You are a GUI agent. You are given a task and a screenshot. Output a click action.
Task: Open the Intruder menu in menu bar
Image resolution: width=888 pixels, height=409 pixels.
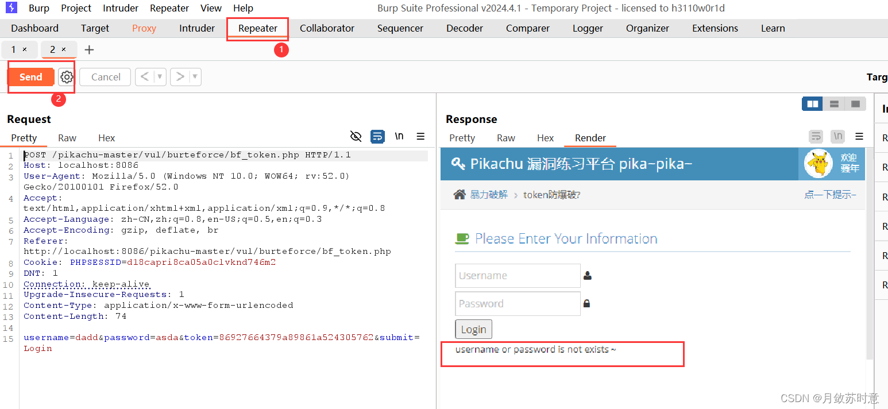click(121, 8)
